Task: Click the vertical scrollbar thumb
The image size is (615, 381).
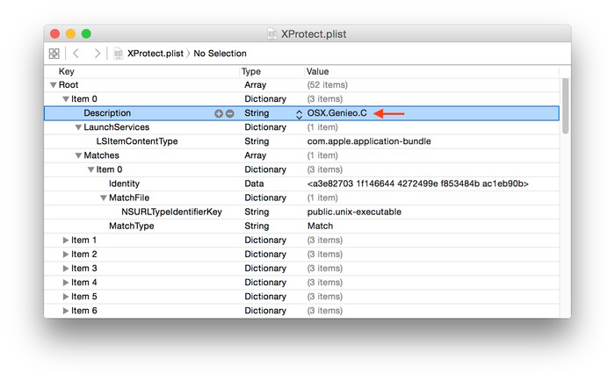Action: (x=565, y=106)
